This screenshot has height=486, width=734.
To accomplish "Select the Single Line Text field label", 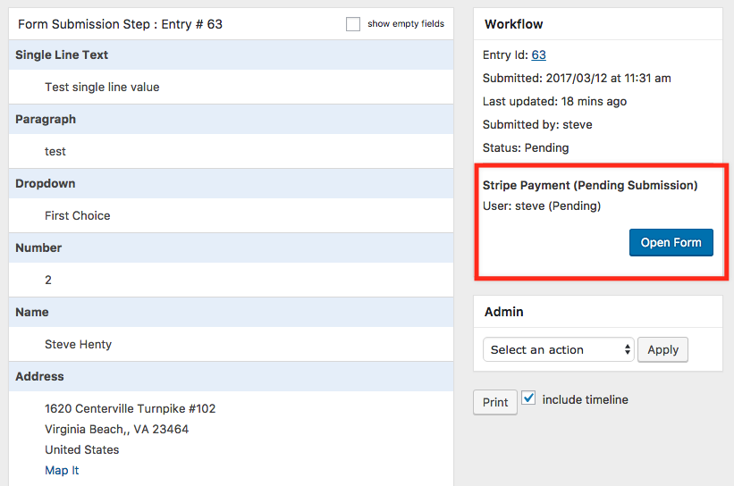I will tap(62, 54).
